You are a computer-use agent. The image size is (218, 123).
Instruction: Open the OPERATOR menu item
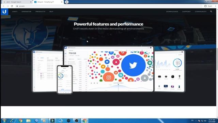27,12
